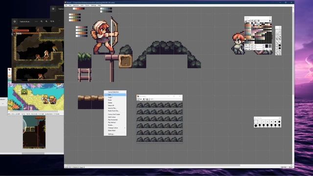Choose Copy in the context menu
This screenshot has height=176, width=313.
click(115, 97)
